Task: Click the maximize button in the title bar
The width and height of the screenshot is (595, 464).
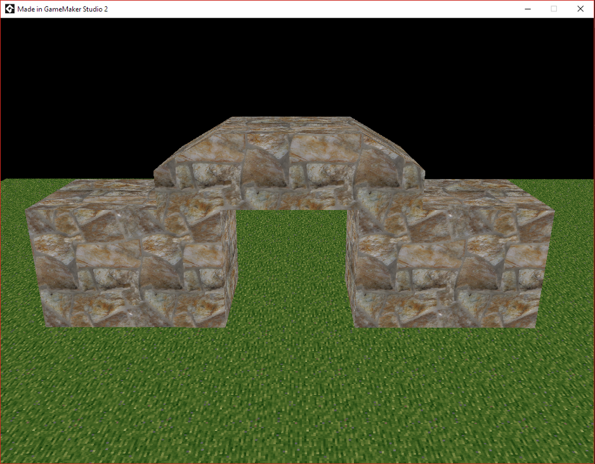Action: [x=554, y=9]
